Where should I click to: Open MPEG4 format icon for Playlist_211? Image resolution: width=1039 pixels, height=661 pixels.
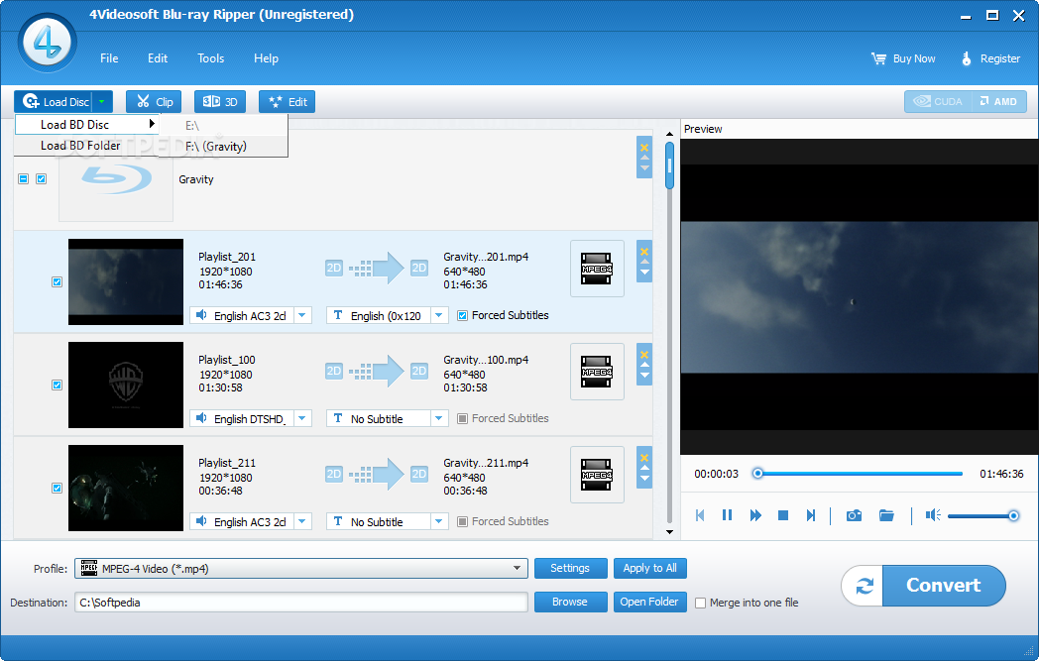[597, 475]
